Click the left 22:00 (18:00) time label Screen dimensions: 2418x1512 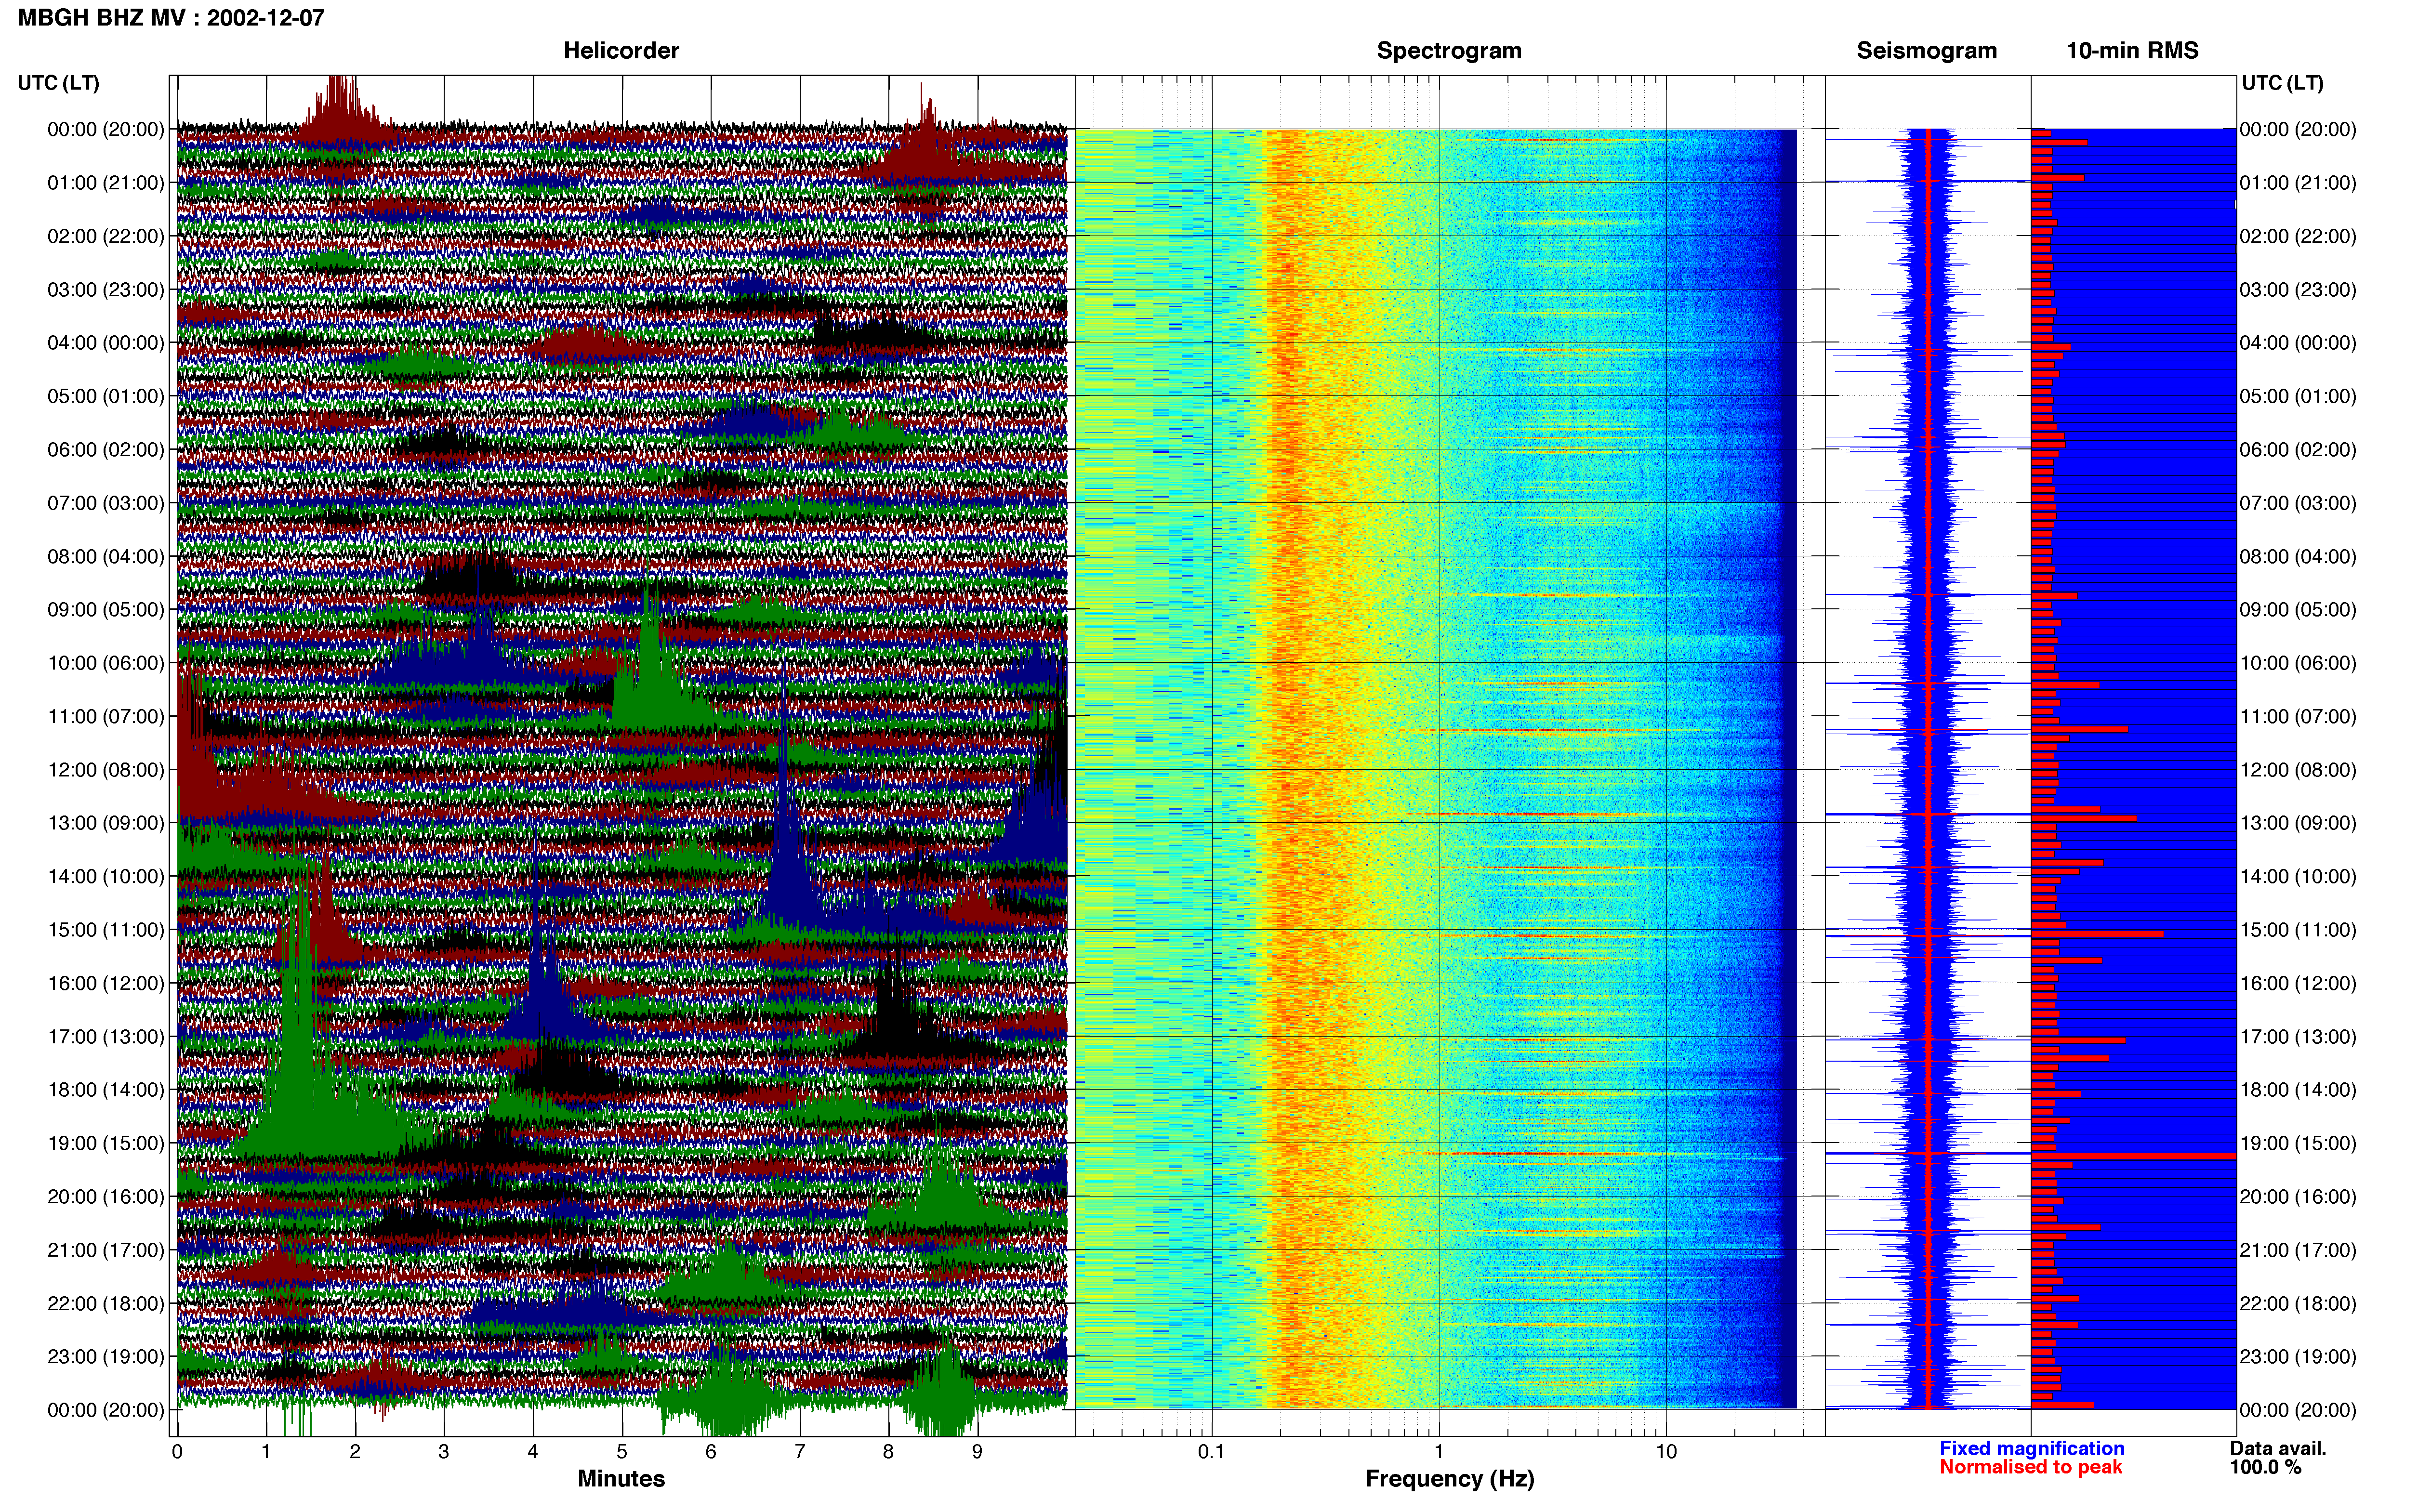coord(105,1303)
